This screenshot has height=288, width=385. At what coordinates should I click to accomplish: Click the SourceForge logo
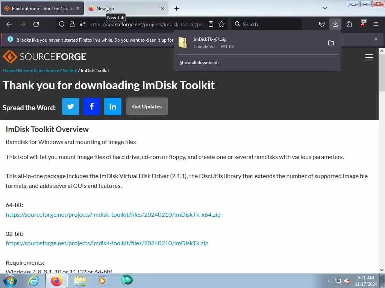(44, 57)
